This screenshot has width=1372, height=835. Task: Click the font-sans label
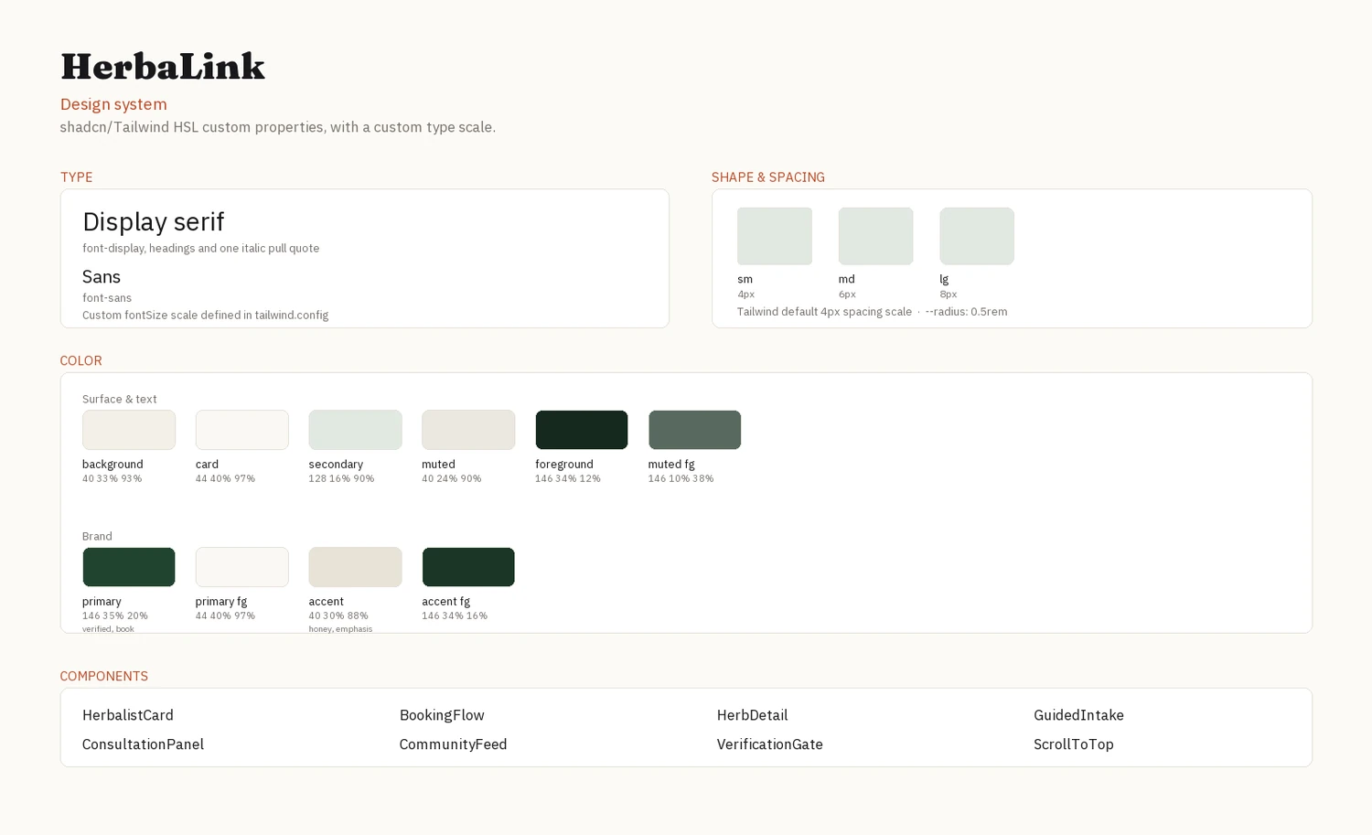pos(107,298)
